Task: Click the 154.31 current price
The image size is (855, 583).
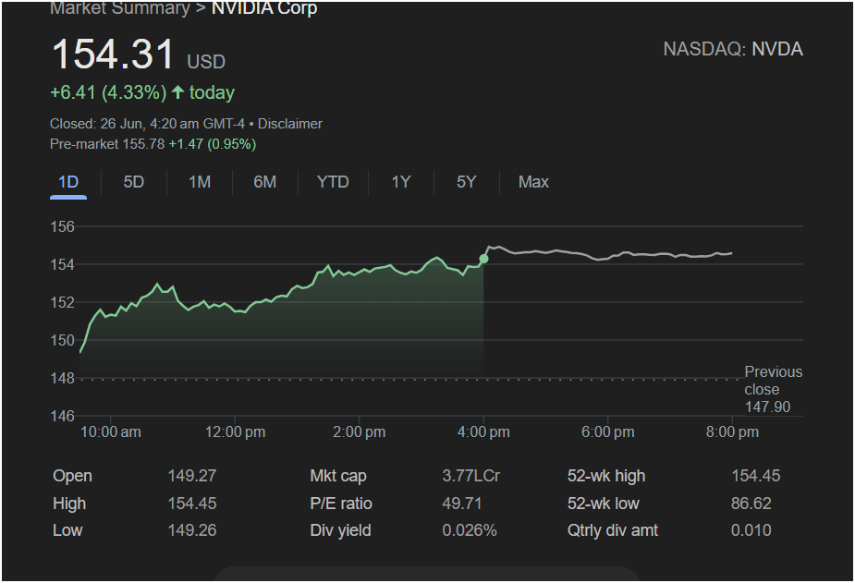Action: coord(113,54)
